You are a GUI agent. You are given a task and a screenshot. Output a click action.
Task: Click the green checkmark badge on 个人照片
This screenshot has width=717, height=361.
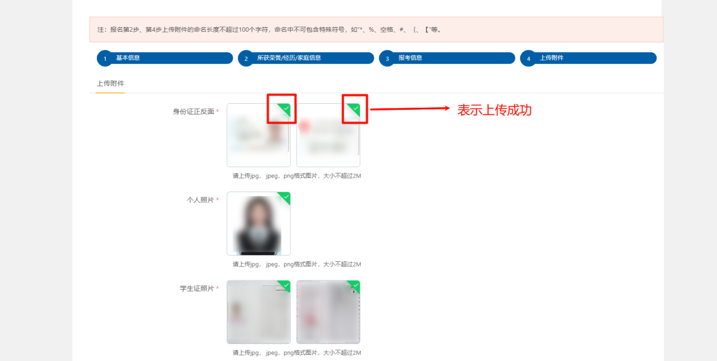[x=286, y=196]
